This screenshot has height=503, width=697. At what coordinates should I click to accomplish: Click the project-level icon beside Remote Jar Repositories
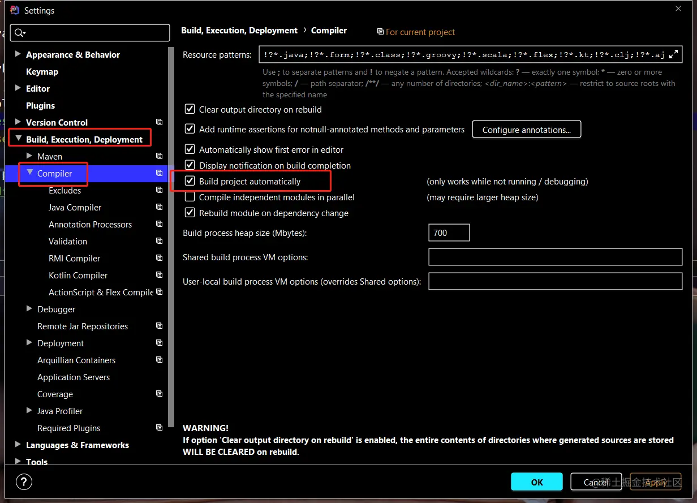[x=160, y=326]
